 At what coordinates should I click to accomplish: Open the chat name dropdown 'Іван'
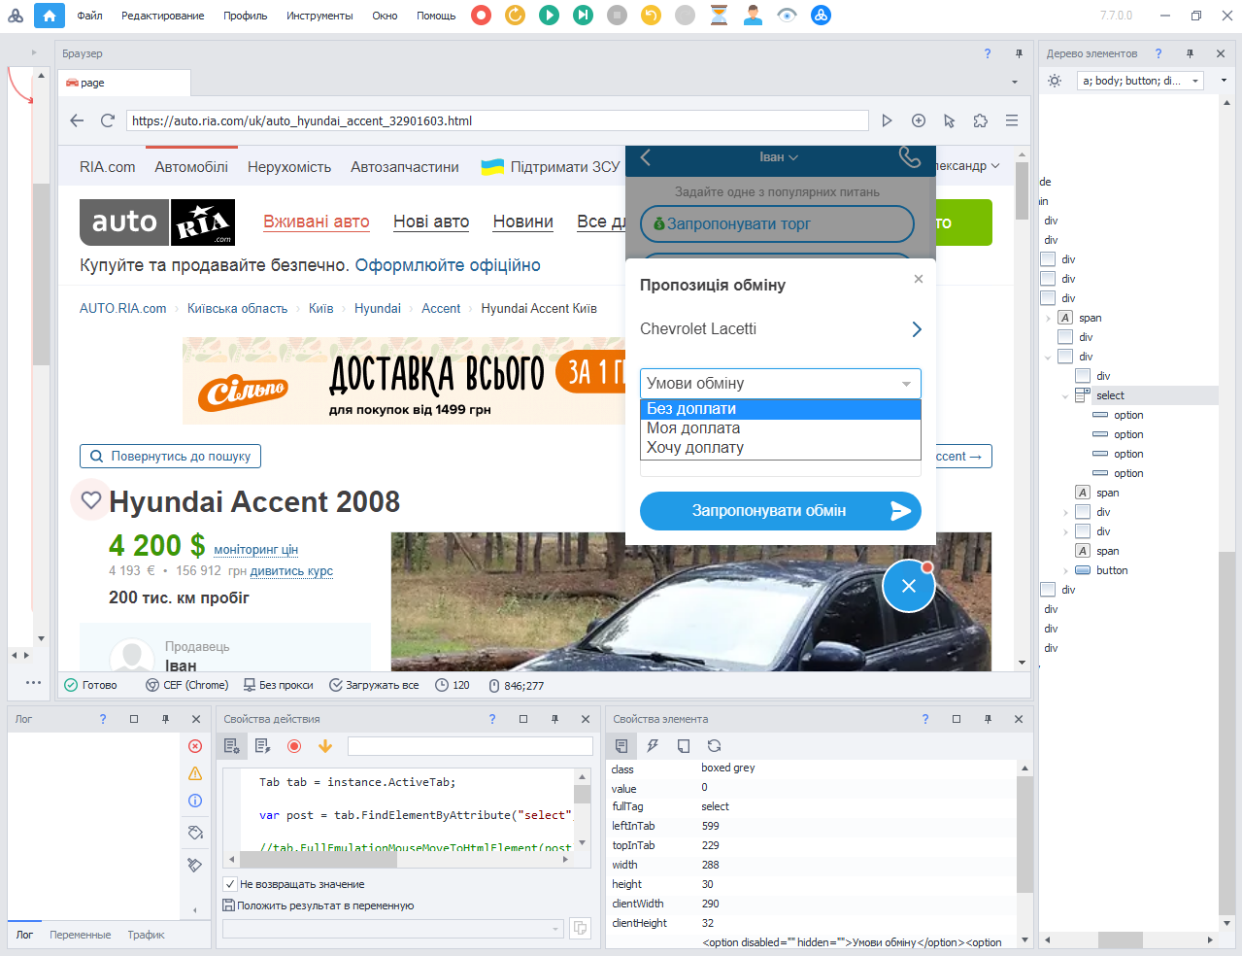779,157
